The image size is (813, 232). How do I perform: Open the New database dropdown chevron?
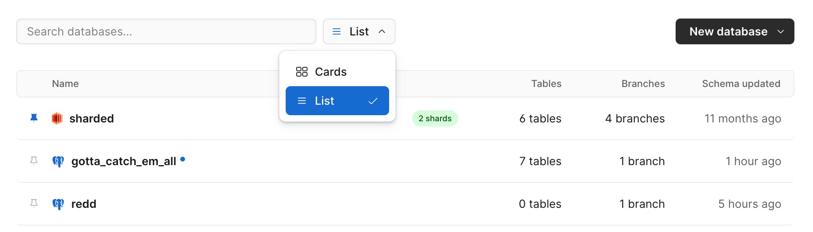(x=781, y=31)
